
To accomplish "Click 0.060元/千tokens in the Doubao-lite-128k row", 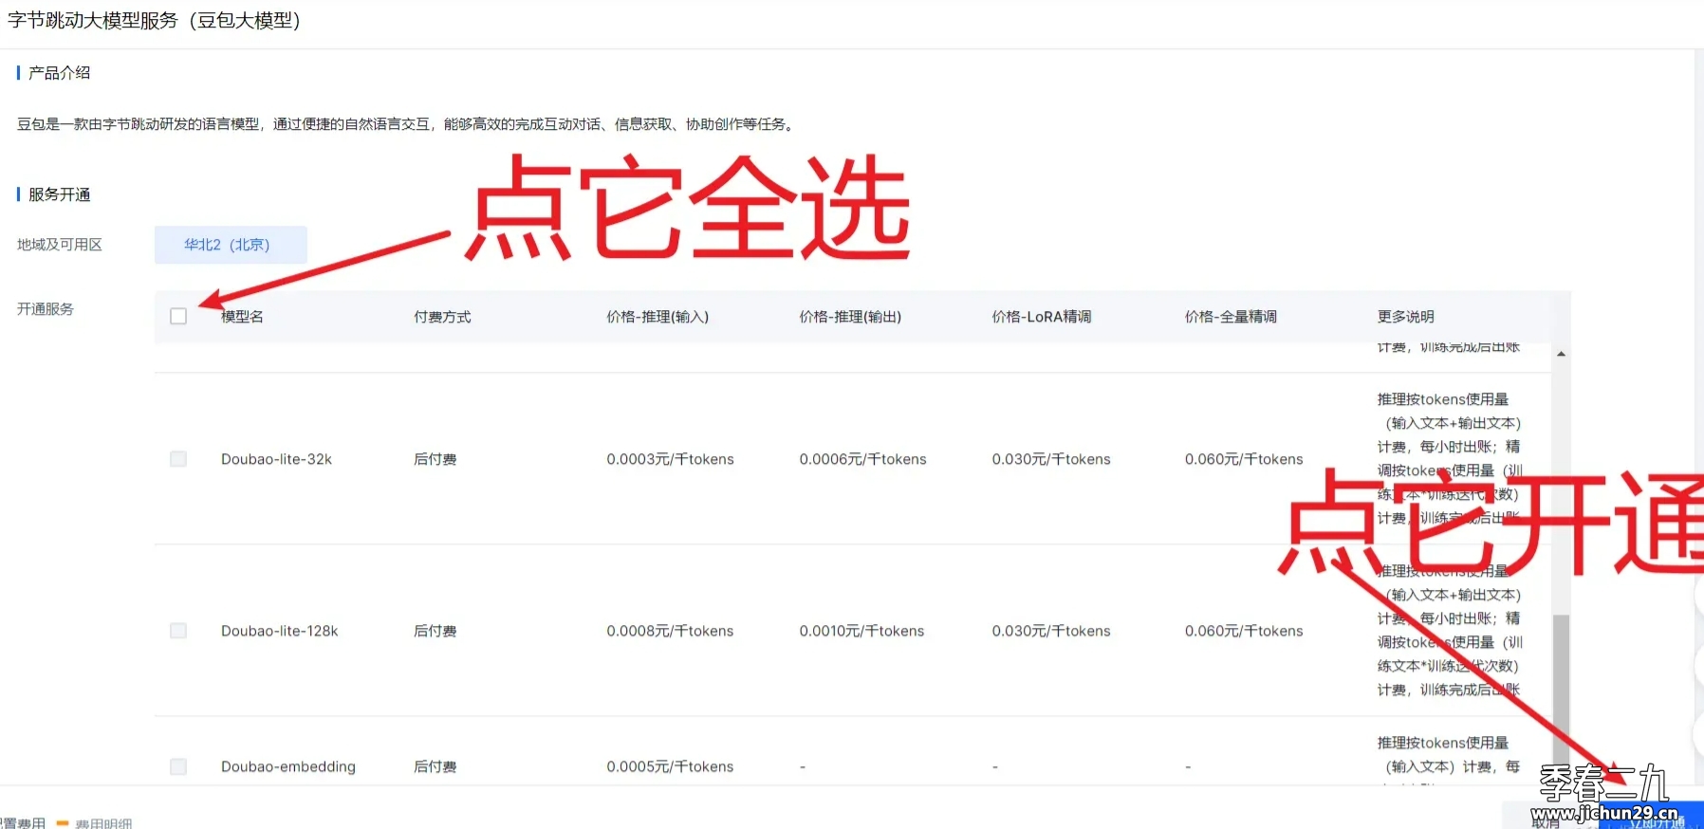I will point(1244,631).
